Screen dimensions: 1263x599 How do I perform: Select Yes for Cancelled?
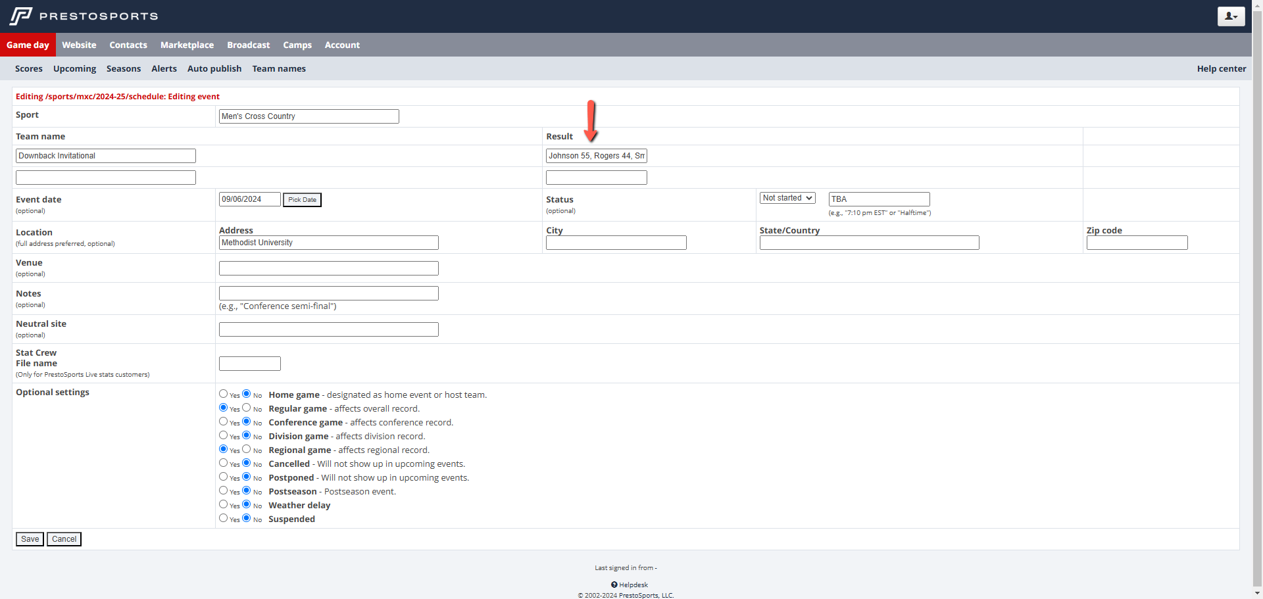(x=224, y=463)
